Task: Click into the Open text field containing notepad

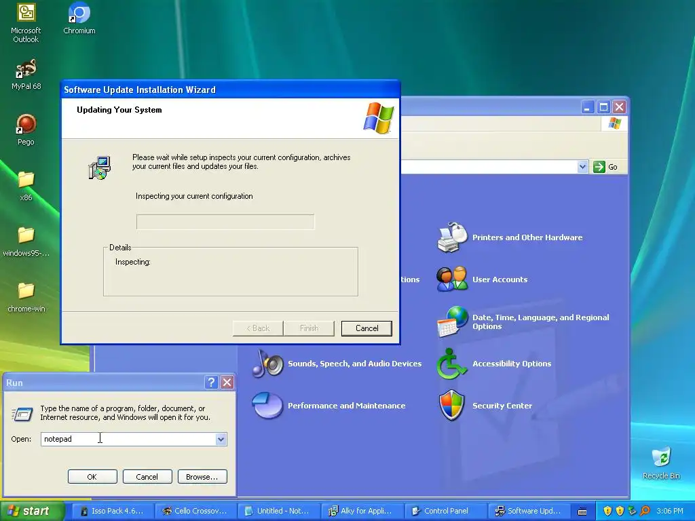Action: (128, 439)
